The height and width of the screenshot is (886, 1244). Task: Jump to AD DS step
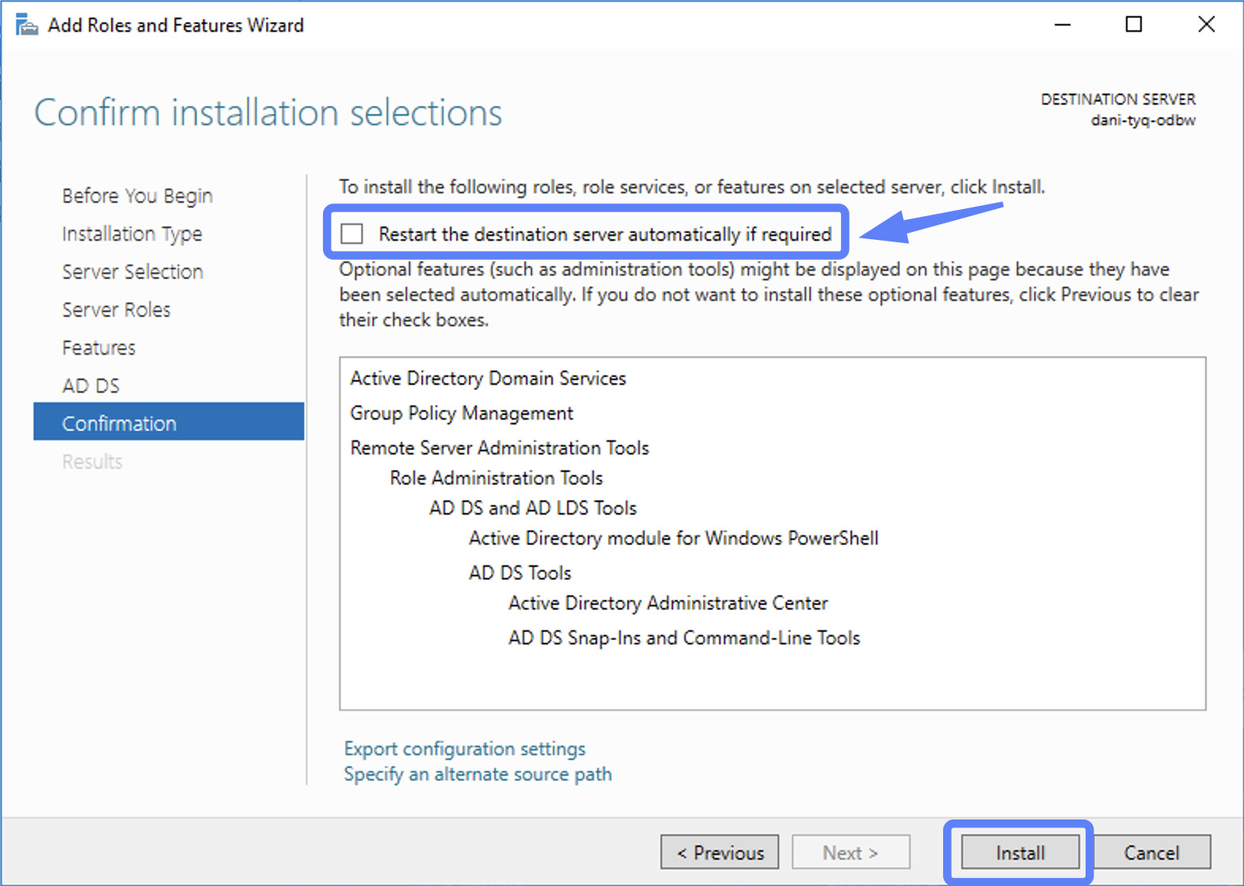tap(91, 386)
